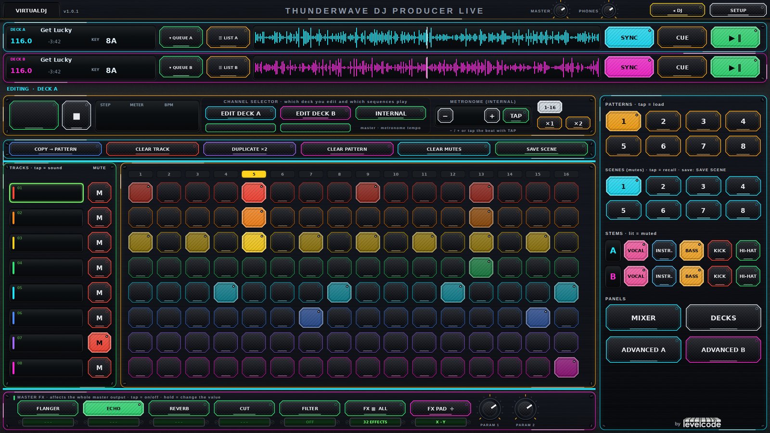
Task: Open the MIXER panel
Action: point(643,318)
